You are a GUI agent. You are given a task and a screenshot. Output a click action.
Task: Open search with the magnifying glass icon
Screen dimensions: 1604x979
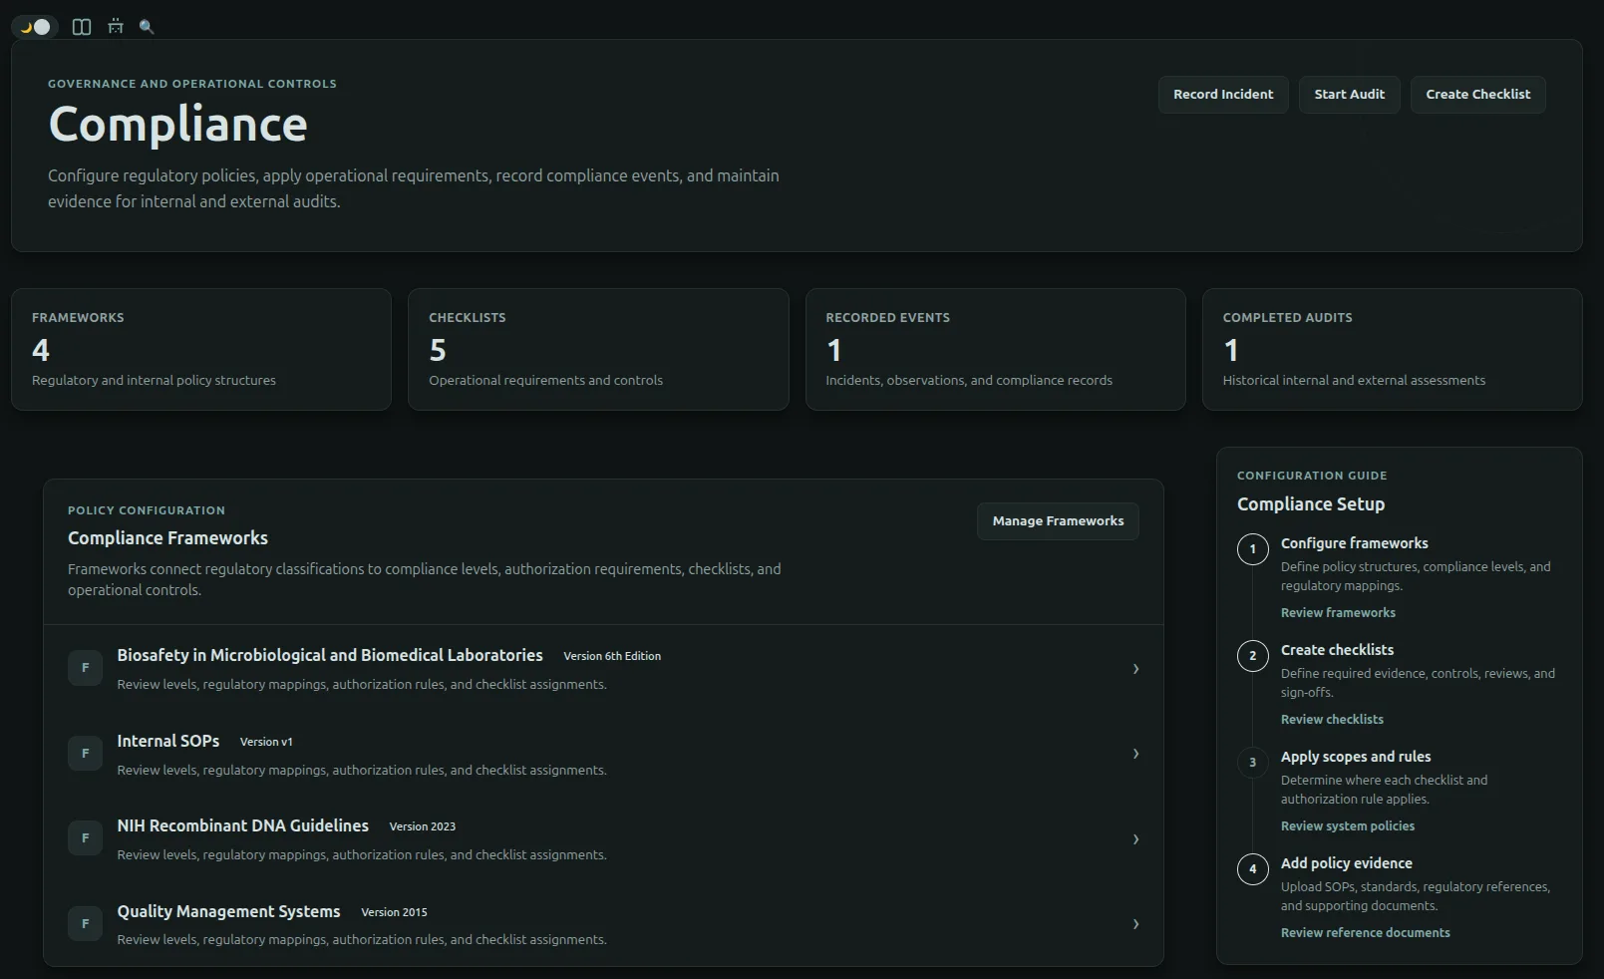pos(147,27)
